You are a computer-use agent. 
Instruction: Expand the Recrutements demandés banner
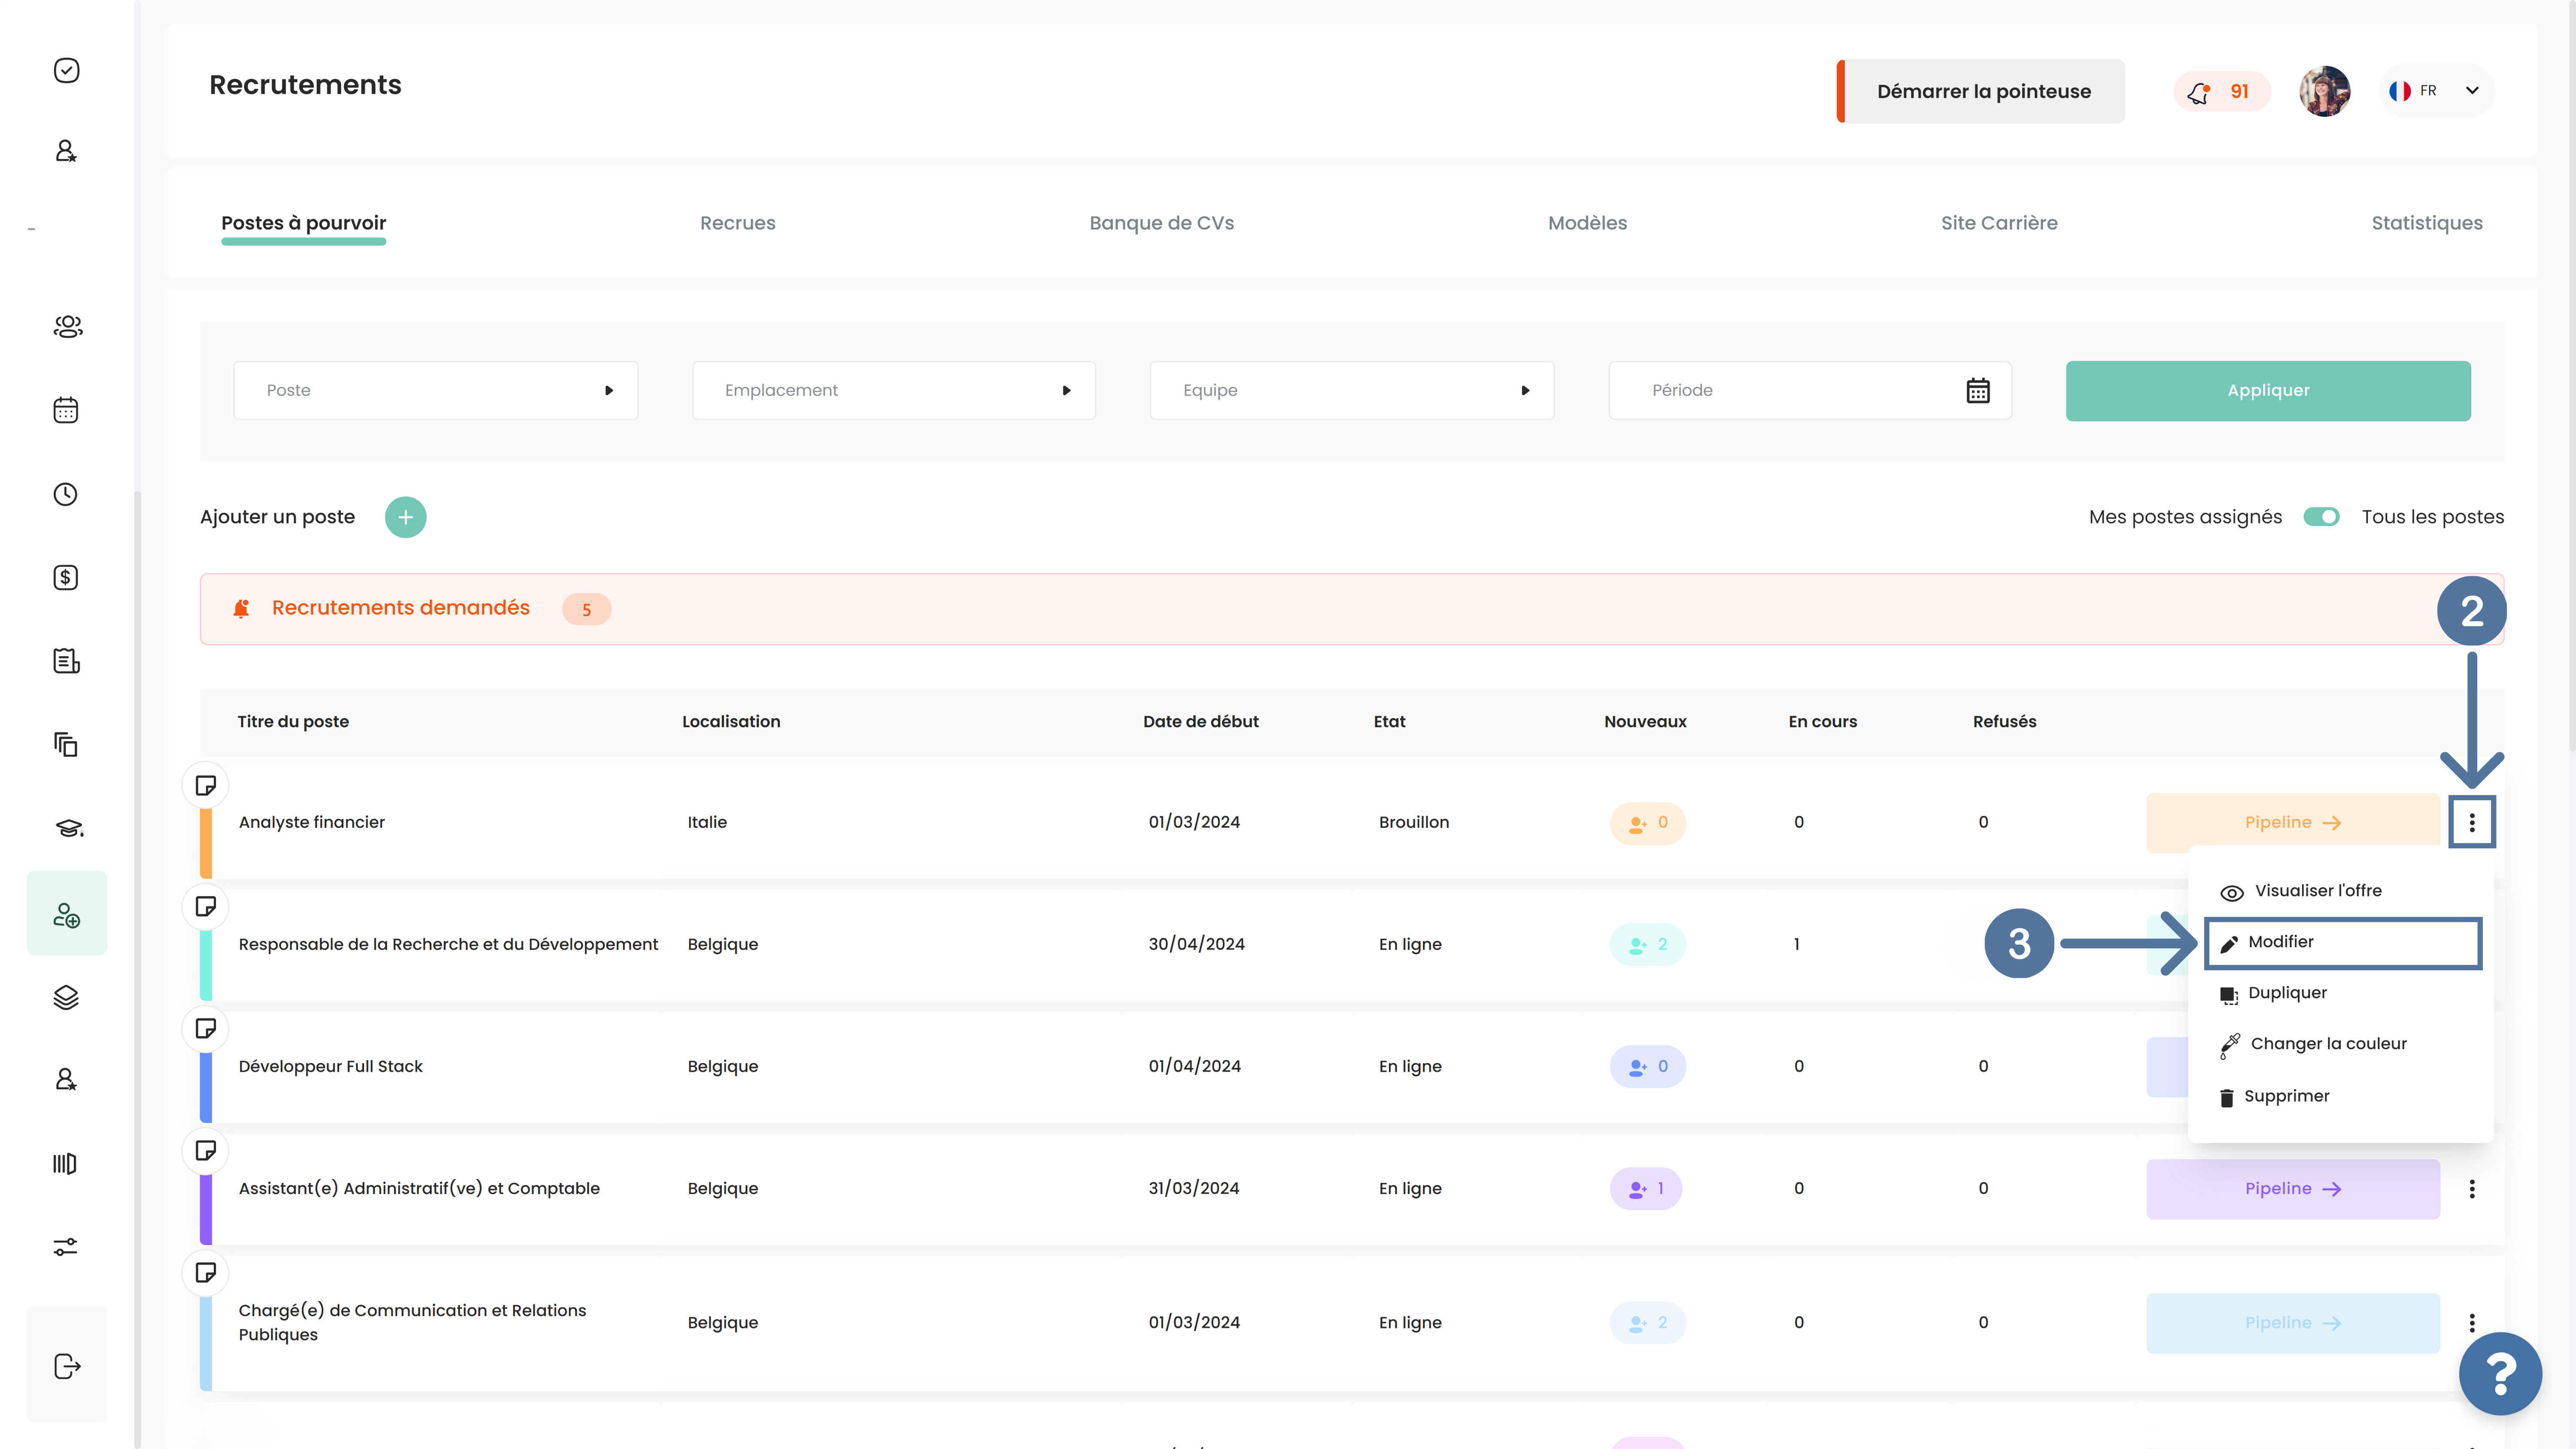[1352, 609]
